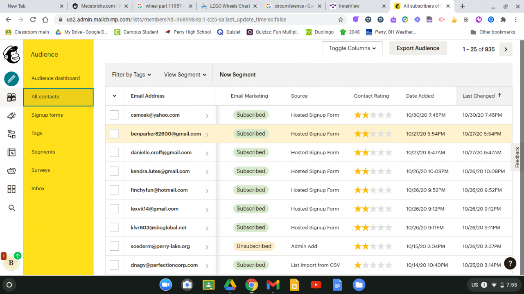The width and height of the screenshot is (524, 294).
Task: Open the Create pencil icon
Action: [x=11, y=78]
